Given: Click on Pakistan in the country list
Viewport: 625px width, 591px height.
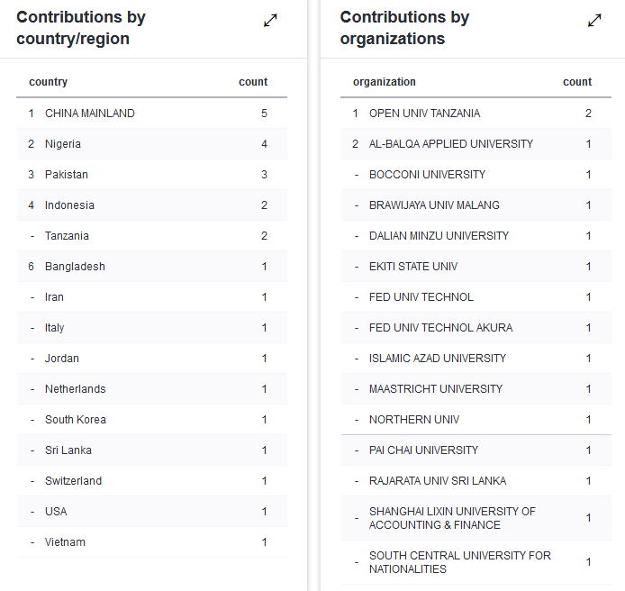Looking at the screenshot, I should (x=67, y=175).
